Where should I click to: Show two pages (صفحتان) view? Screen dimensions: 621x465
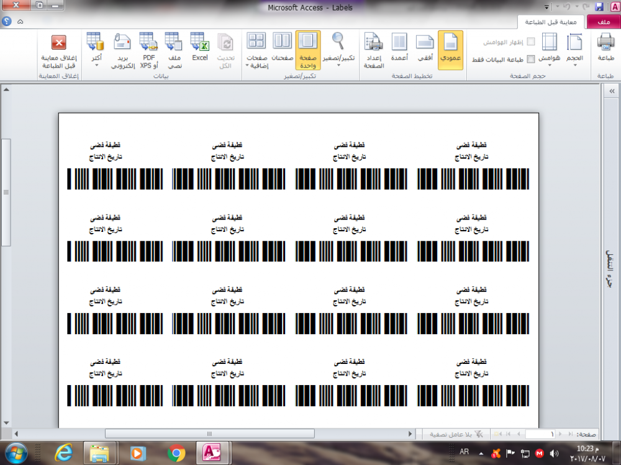(283, 48)
